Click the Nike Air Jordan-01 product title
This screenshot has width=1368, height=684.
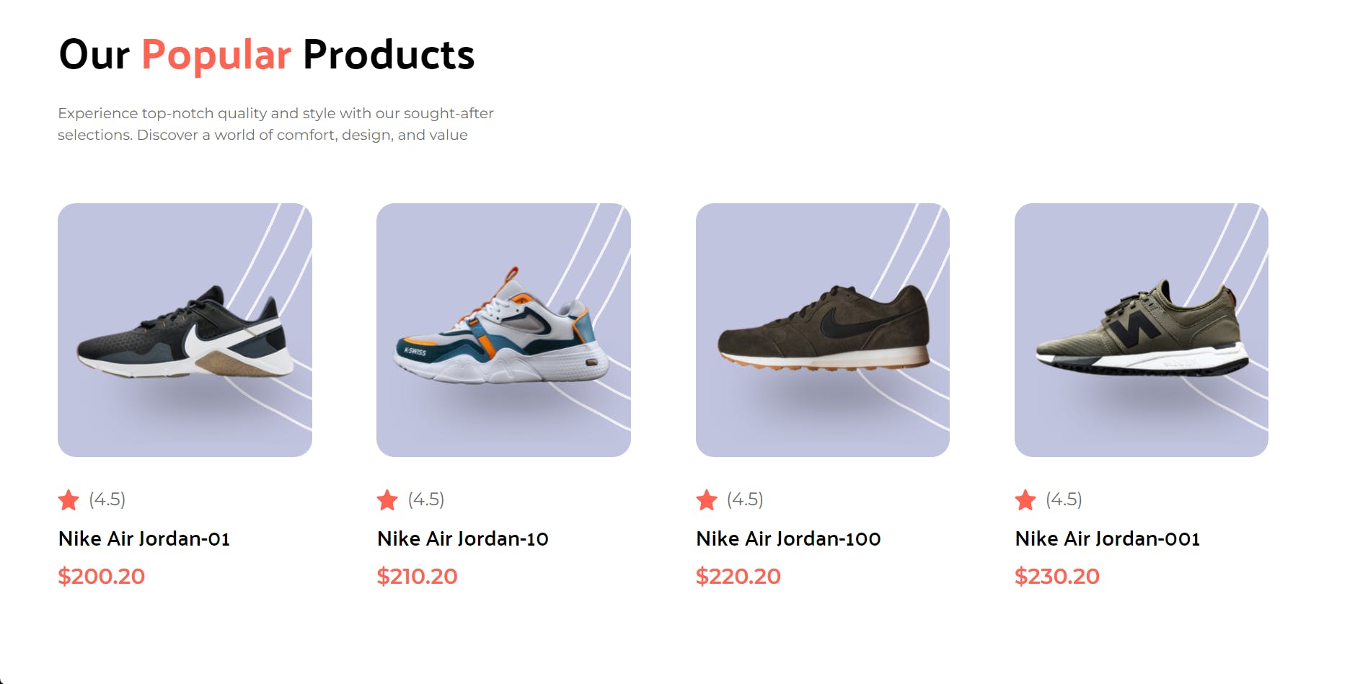tap(144, 538)
